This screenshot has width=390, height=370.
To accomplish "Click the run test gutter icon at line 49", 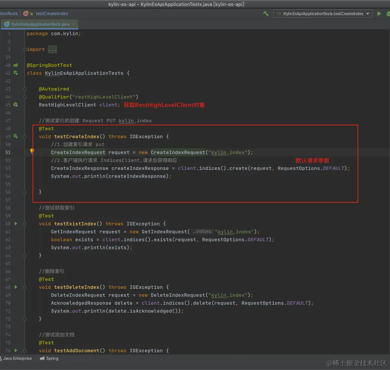I will pyautogui.click(x=15, y=136).
